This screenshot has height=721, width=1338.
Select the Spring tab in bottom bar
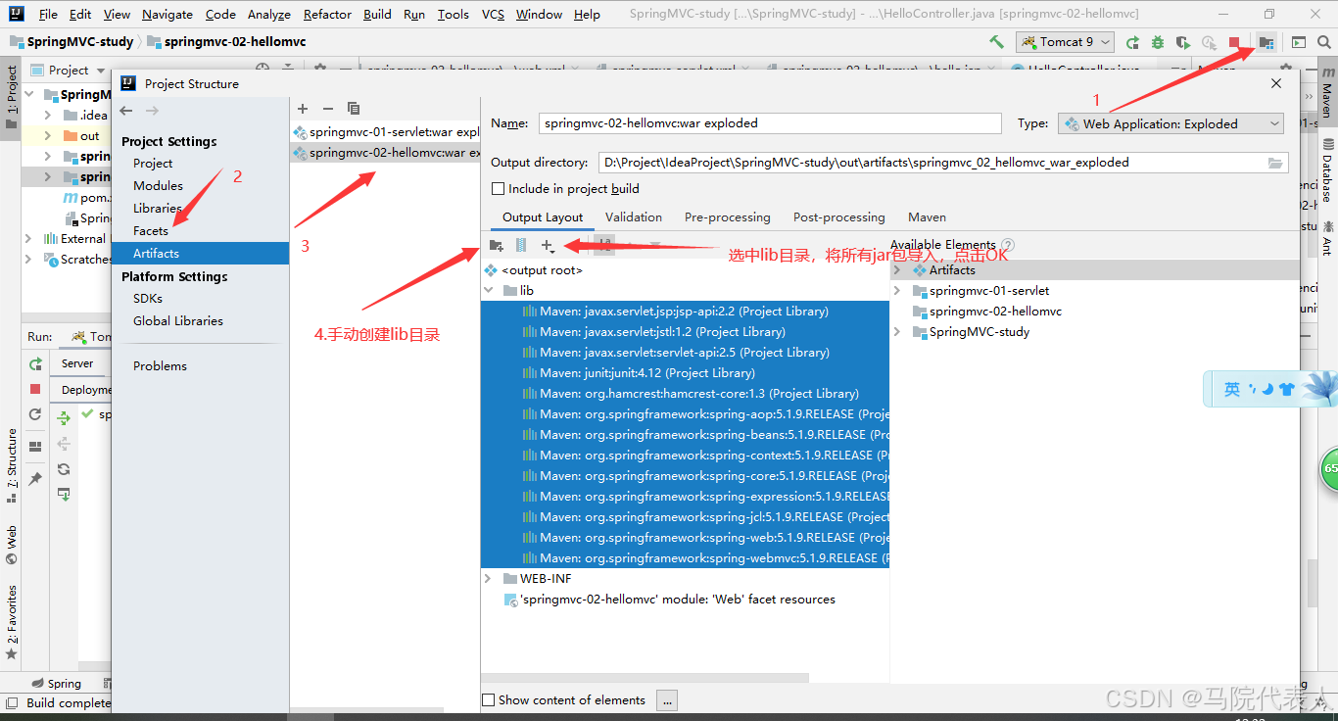pyautogui.click(x=57, y=684)
